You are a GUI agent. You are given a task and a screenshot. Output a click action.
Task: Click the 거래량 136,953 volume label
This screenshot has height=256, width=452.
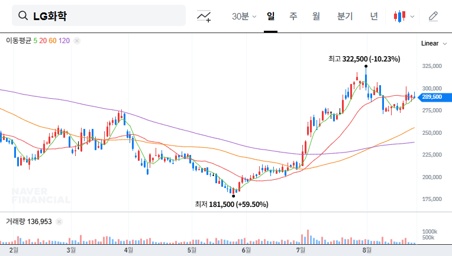[29, 222]
